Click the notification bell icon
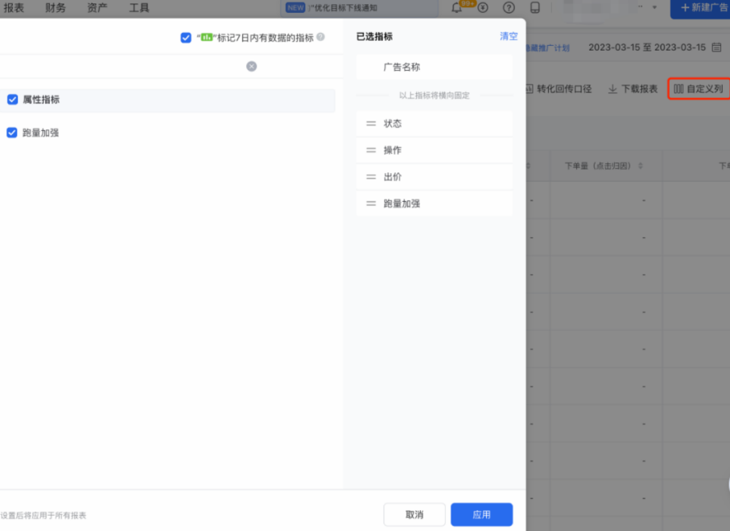The width and height of the screenshot is (730, 531). click(457, 8)
